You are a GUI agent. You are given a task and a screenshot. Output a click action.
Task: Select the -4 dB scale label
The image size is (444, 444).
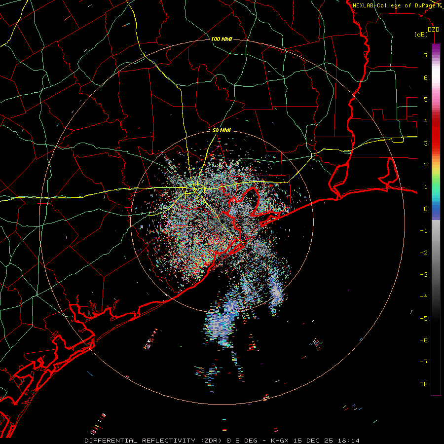424,296
